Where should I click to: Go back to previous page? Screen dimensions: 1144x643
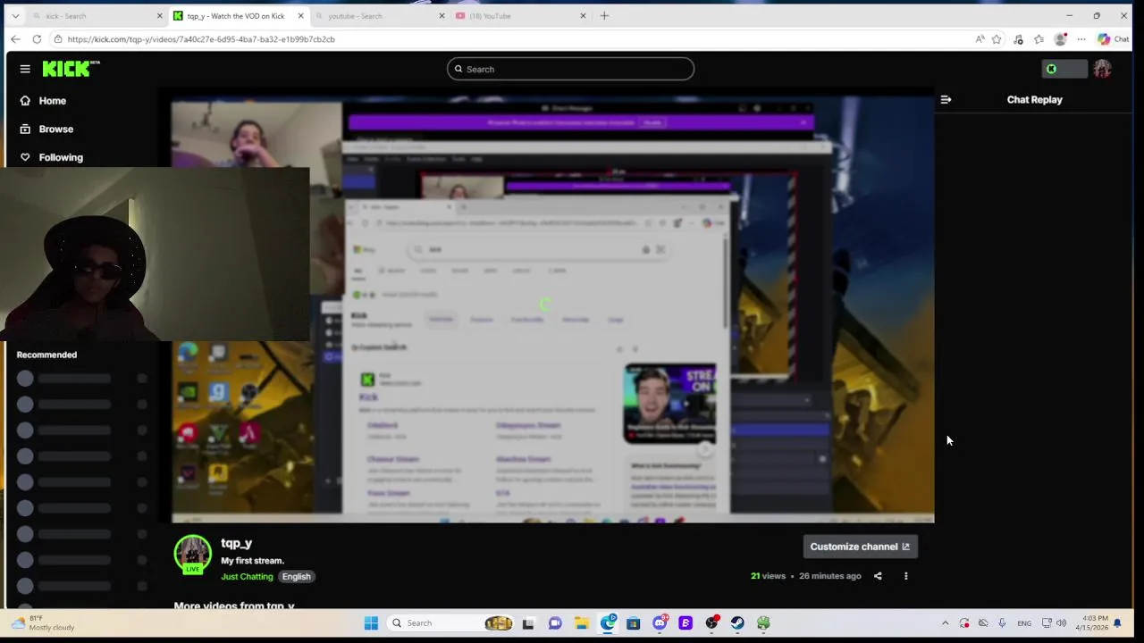click(15, 39)
